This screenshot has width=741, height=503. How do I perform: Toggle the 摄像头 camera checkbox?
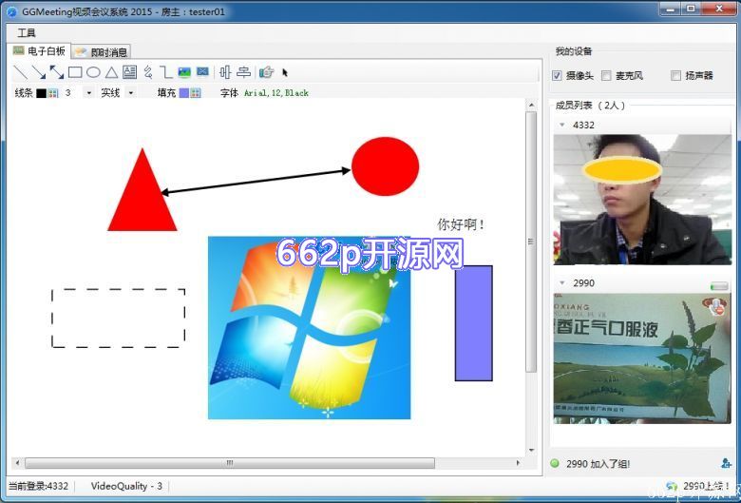coord(557,76)
